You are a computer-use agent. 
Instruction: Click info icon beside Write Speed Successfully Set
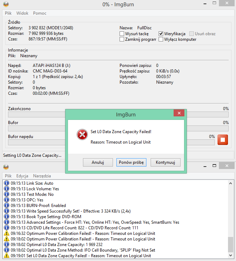(7, 211)
